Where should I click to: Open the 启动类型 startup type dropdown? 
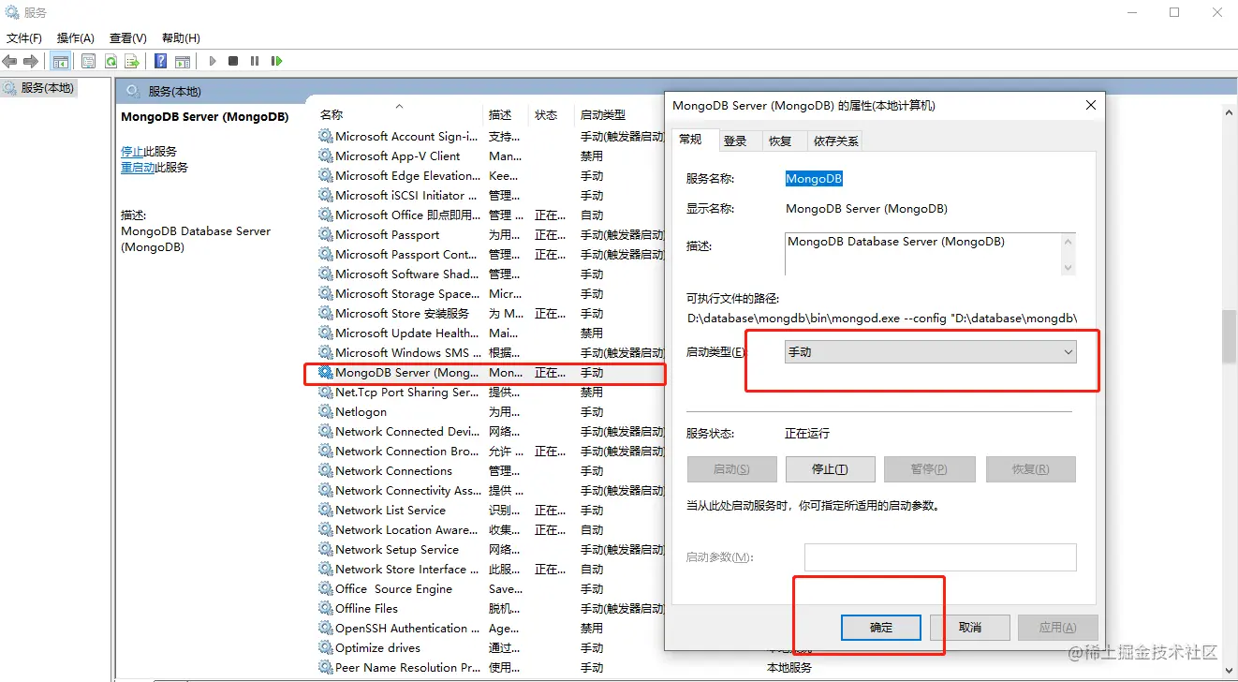(x=930, y=352)
